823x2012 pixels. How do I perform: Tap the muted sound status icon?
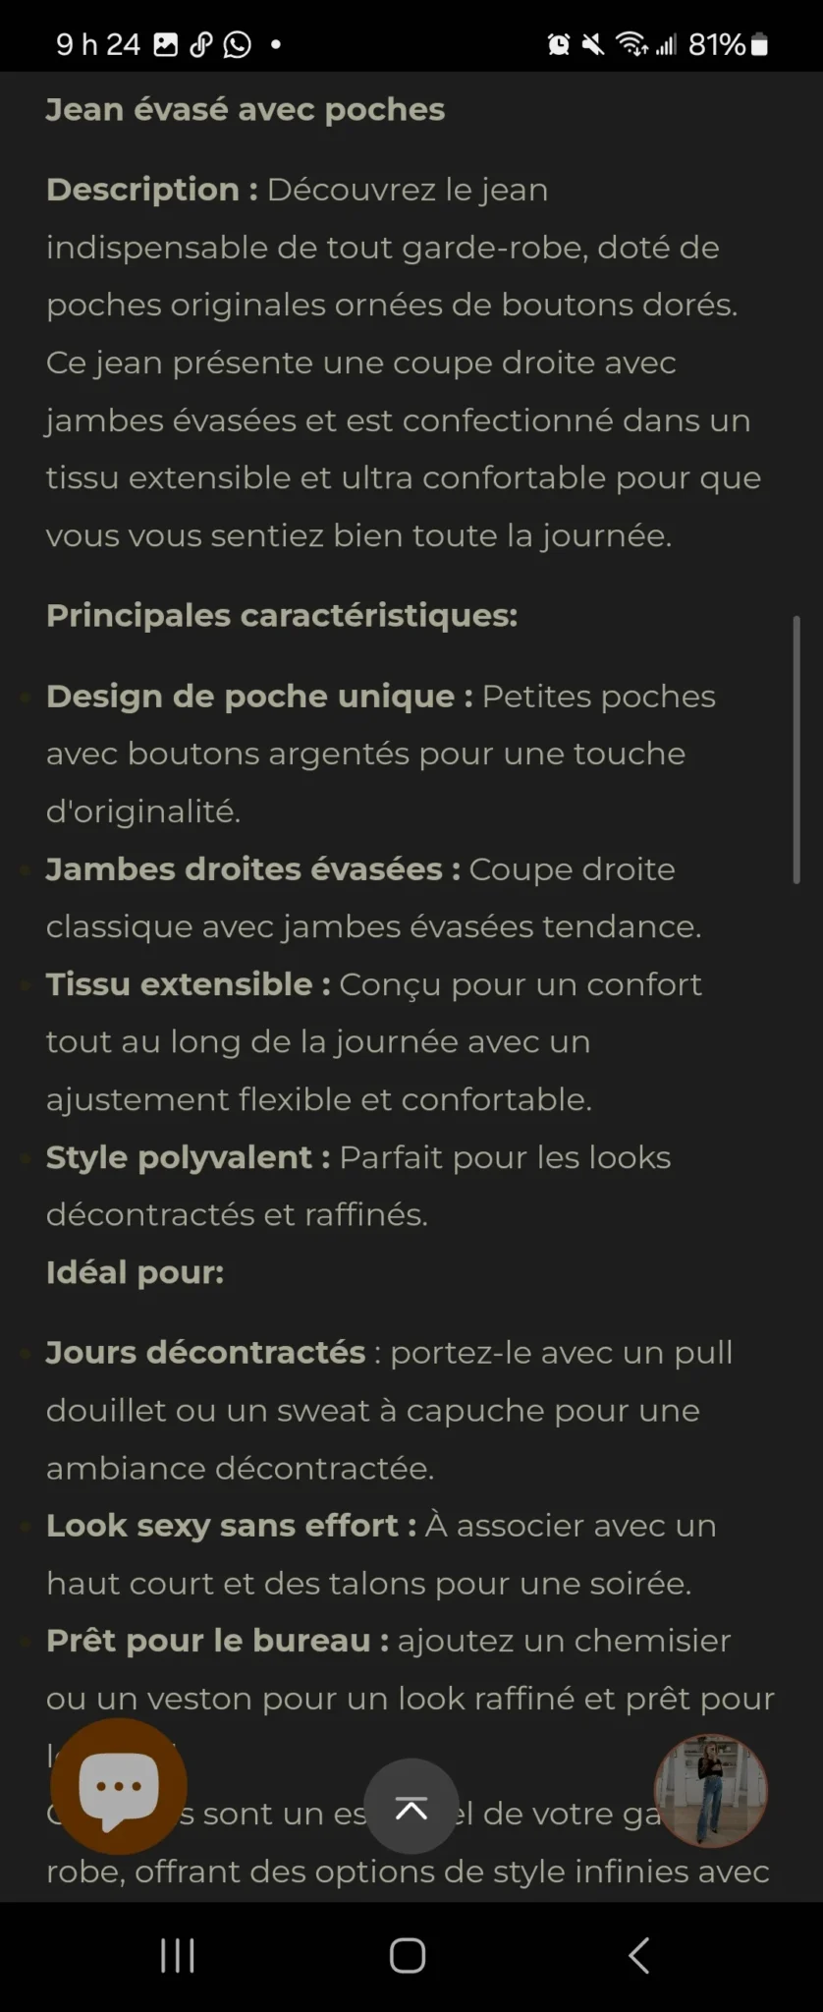[x=593, y=44]
